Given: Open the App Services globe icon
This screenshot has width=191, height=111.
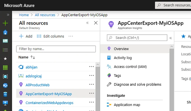Looking at the screenshot, I should pos(5,85).
